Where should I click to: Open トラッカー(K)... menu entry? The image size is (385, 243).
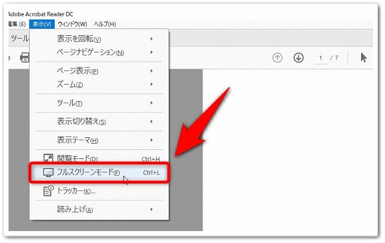point(99,191)
